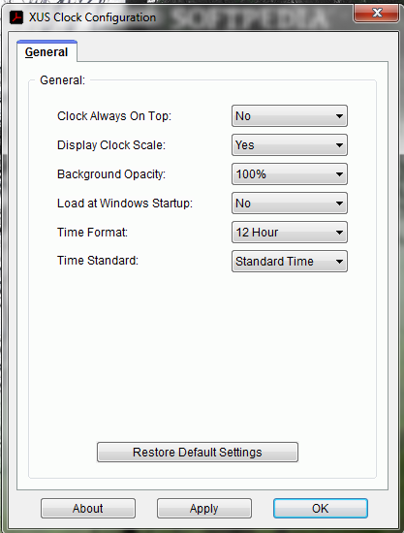This screenshot has height=533, width=404.
Task: Click arrow beside Display Clock Scale Yes value
Action: [339, 145]
